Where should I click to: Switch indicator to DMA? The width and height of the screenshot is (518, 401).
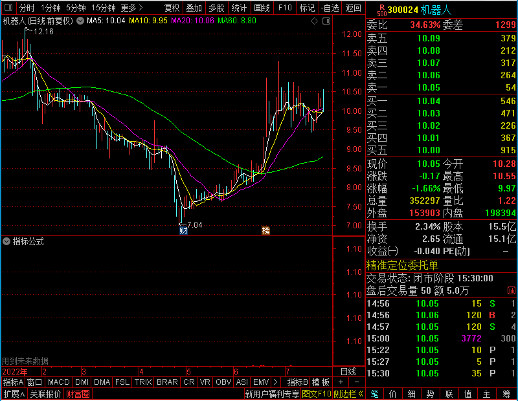coord(102,382)
